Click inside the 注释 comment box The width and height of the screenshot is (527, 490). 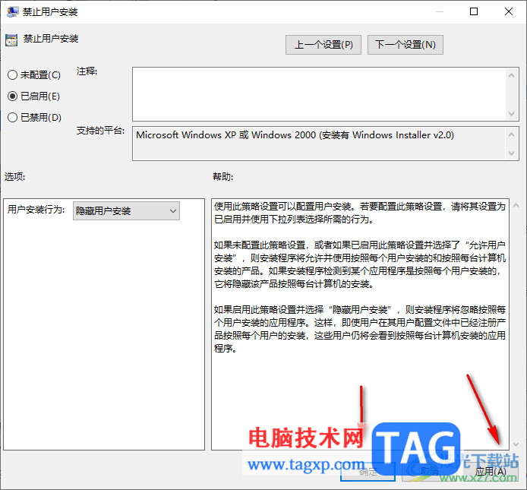pyautogui.click(x=319, y=94)
